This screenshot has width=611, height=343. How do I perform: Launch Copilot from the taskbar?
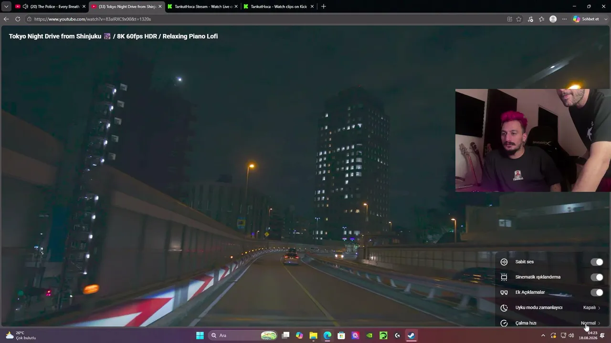(x=299, y=335)
